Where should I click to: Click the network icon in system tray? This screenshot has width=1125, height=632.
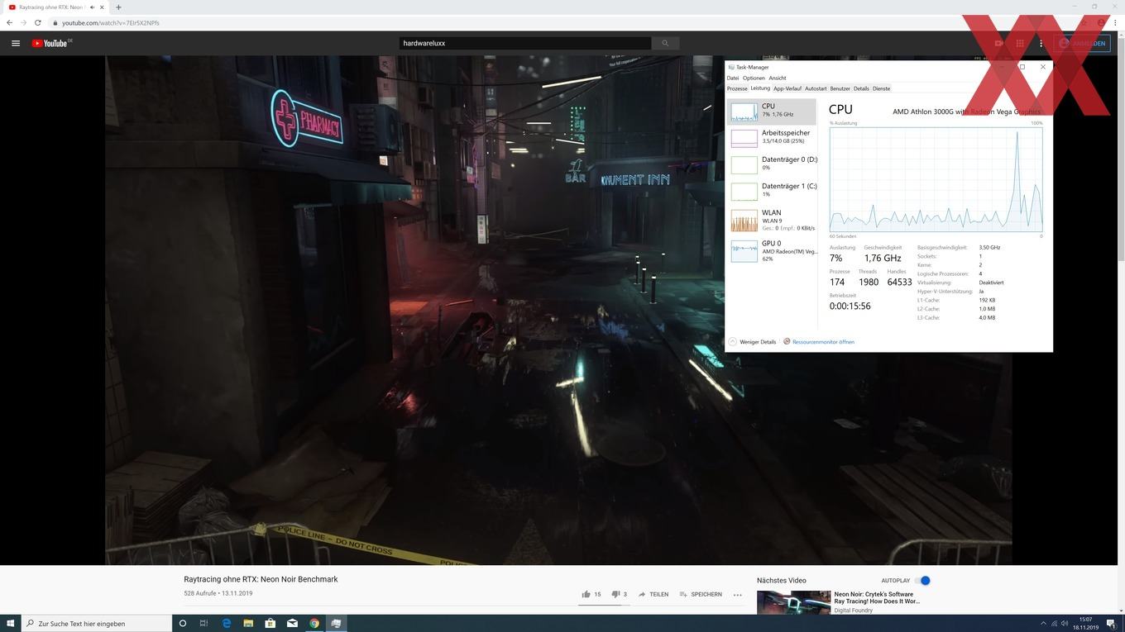(1055, 624)
